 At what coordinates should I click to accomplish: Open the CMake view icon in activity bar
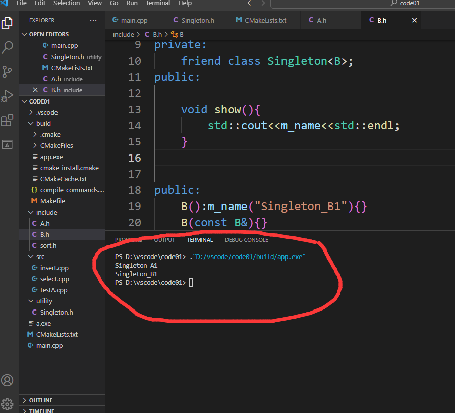(7, 144)
